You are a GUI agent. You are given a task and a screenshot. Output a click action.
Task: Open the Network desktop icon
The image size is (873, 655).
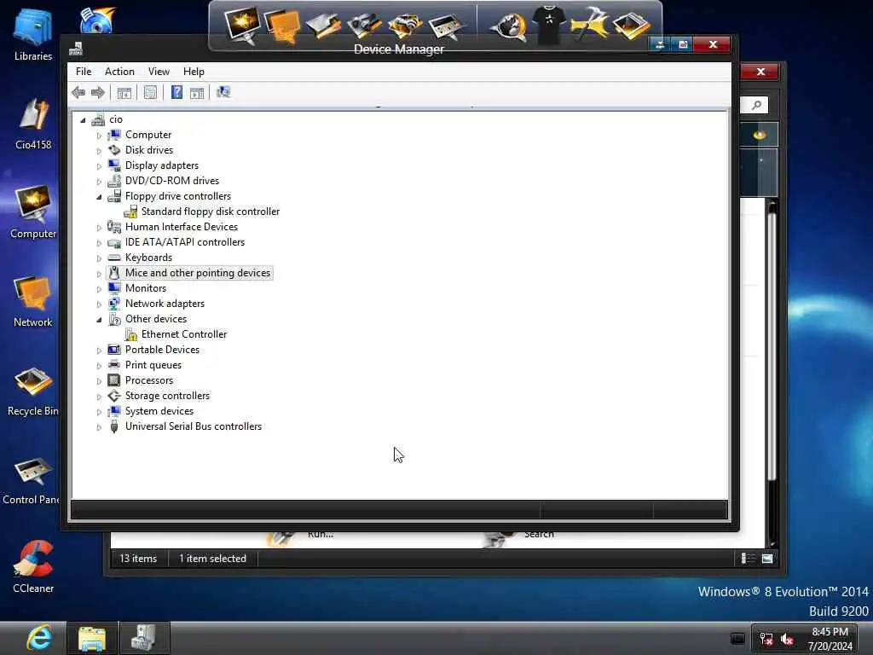[33, 301]
